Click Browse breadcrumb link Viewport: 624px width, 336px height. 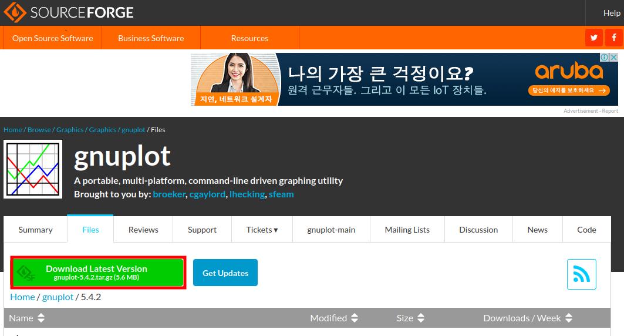point(39,130)
